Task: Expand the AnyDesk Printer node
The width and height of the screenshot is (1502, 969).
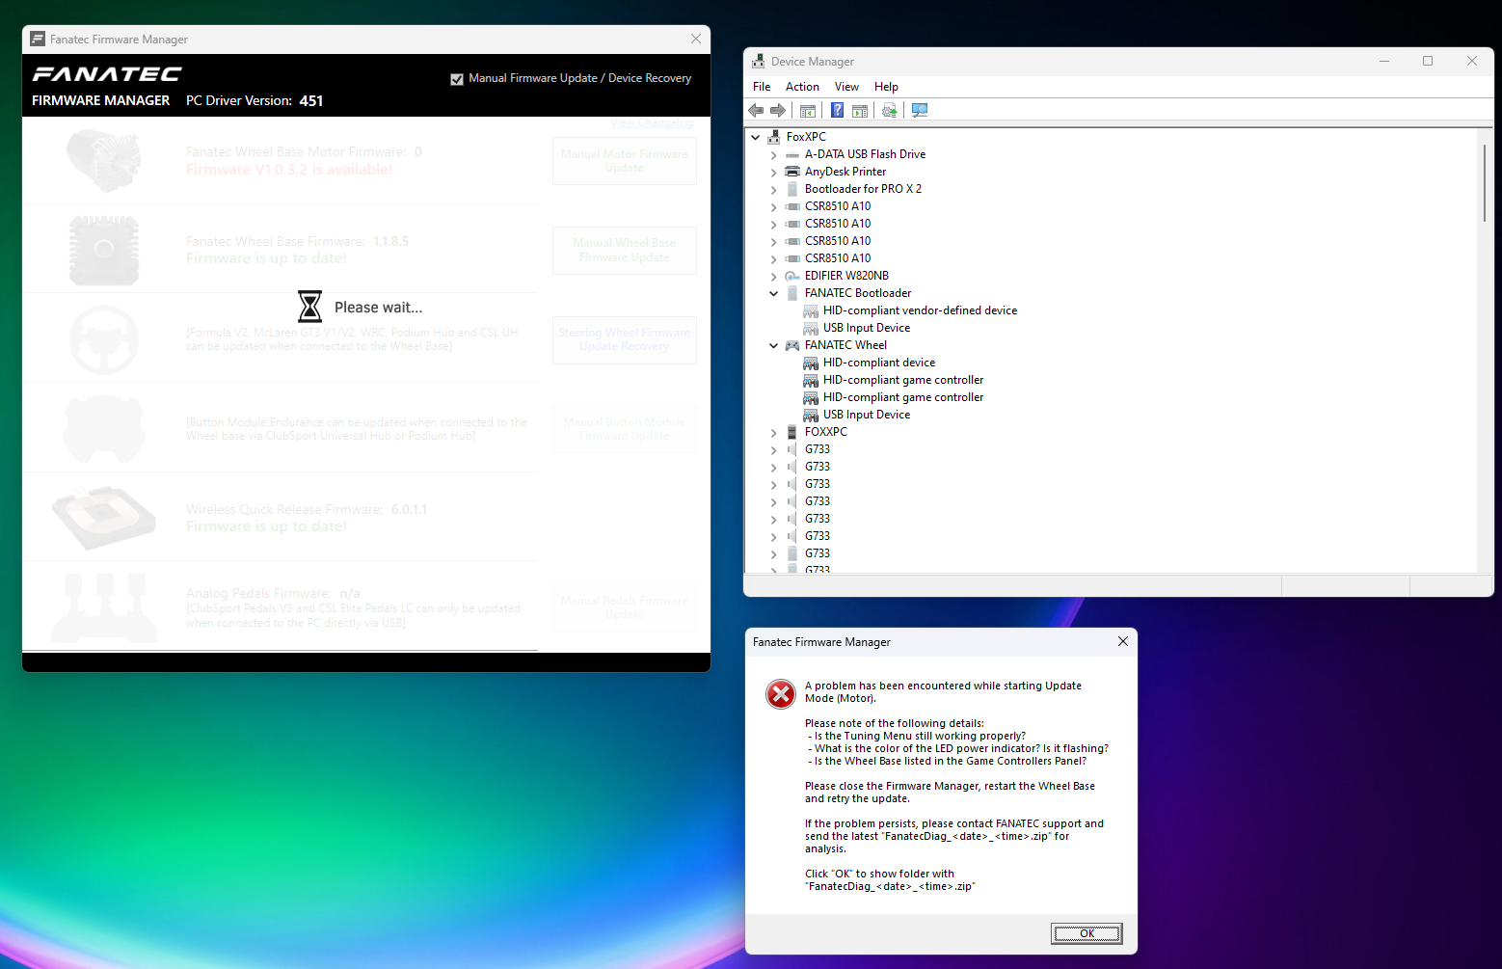Action: click(773, 172)
